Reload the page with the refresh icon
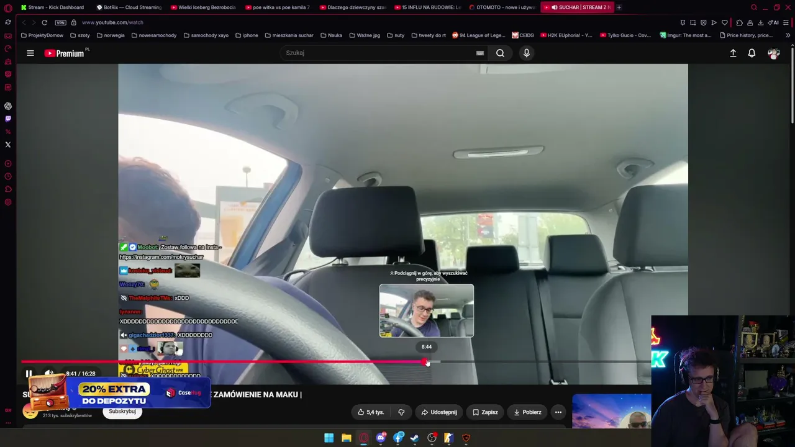The height and width of the screenshot is (447, 795). (x=45, y=22)
